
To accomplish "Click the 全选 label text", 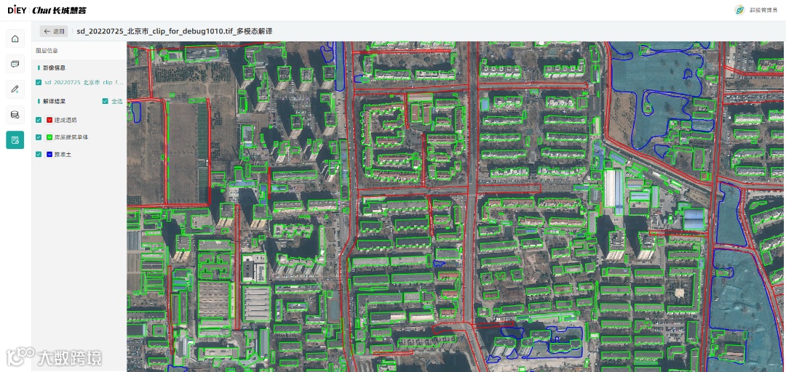I will (116, 101).
